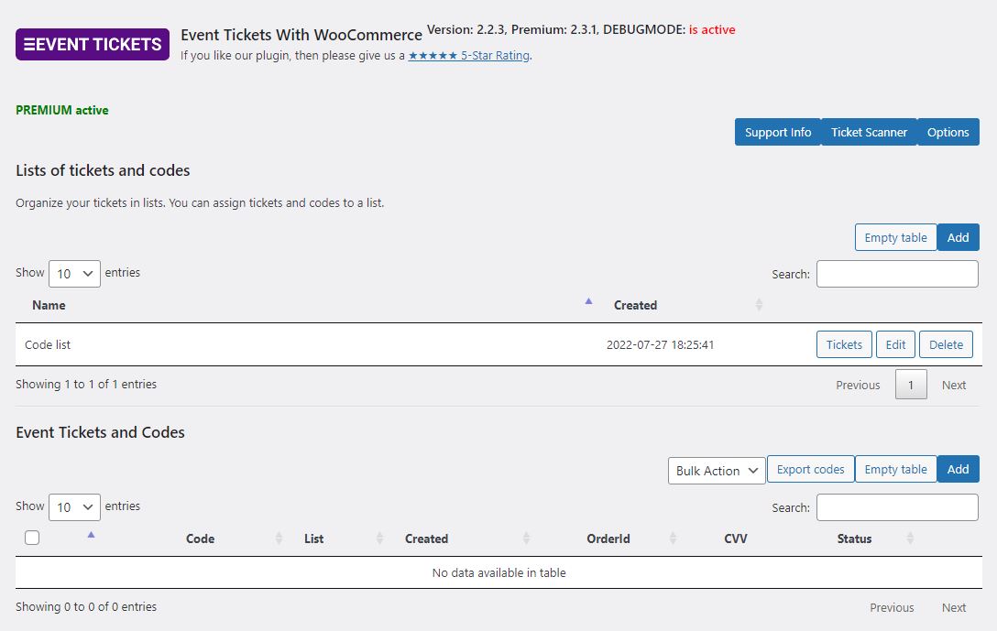The height and width of the screenshot is (631, 997).
Task: Click the CVV column header
Action: (736, 539)
